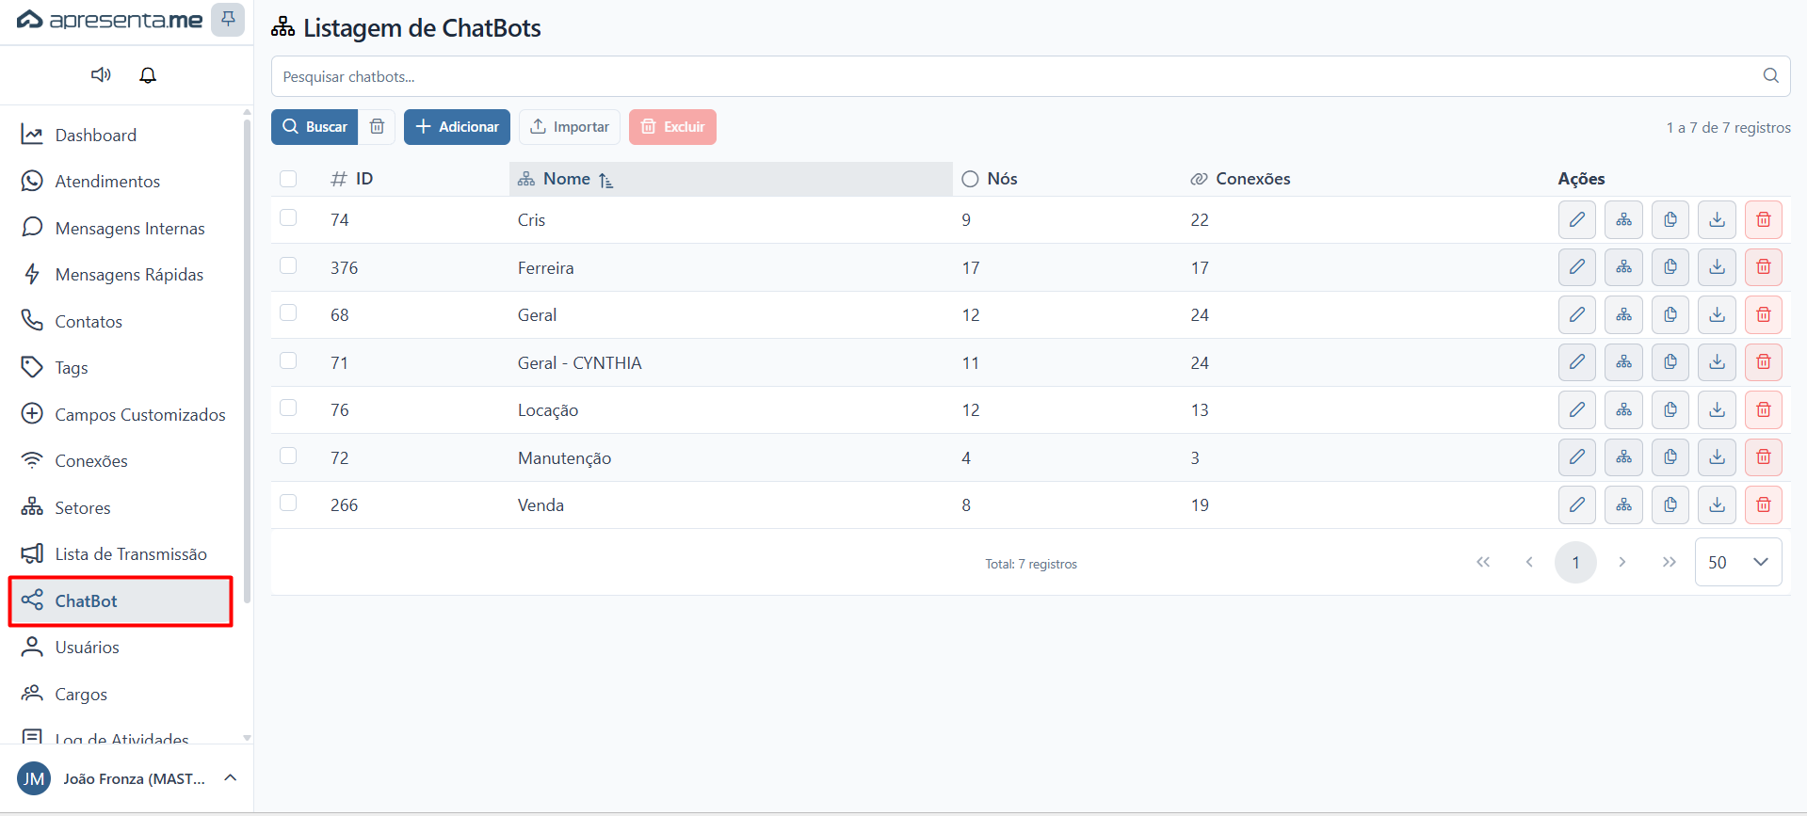Viewport: 1807px width, 816px height.
Task: Open the flow builder for Venda
Action: (1624, 504)
